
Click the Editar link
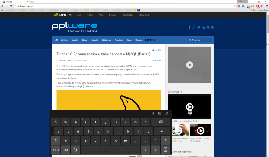tap(157, 50)
